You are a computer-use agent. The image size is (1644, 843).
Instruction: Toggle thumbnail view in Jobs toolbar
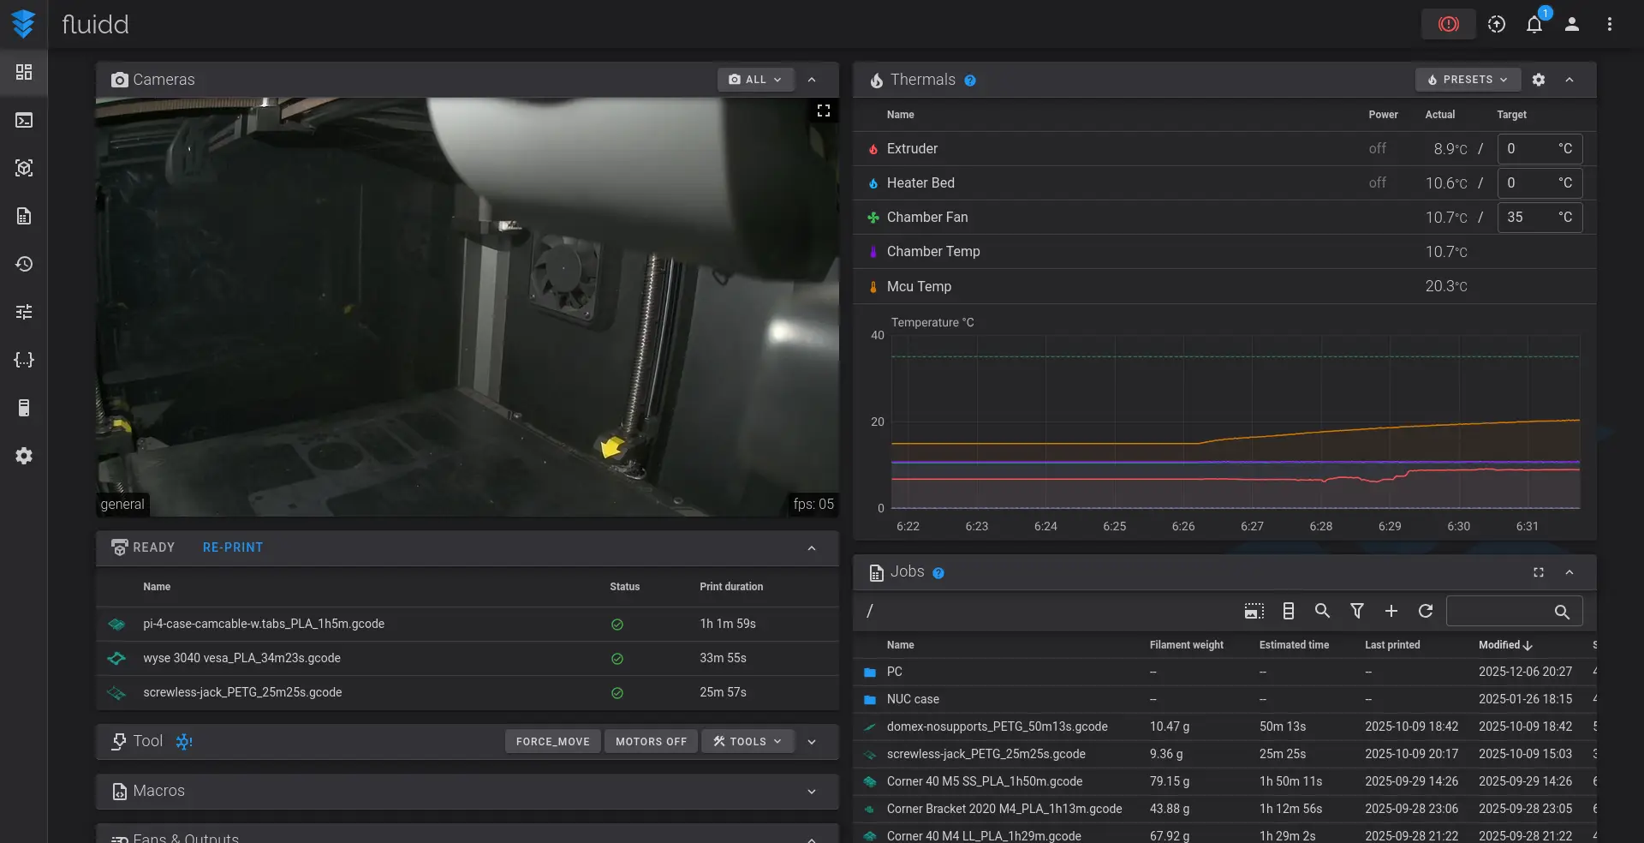coord(1254,611)
